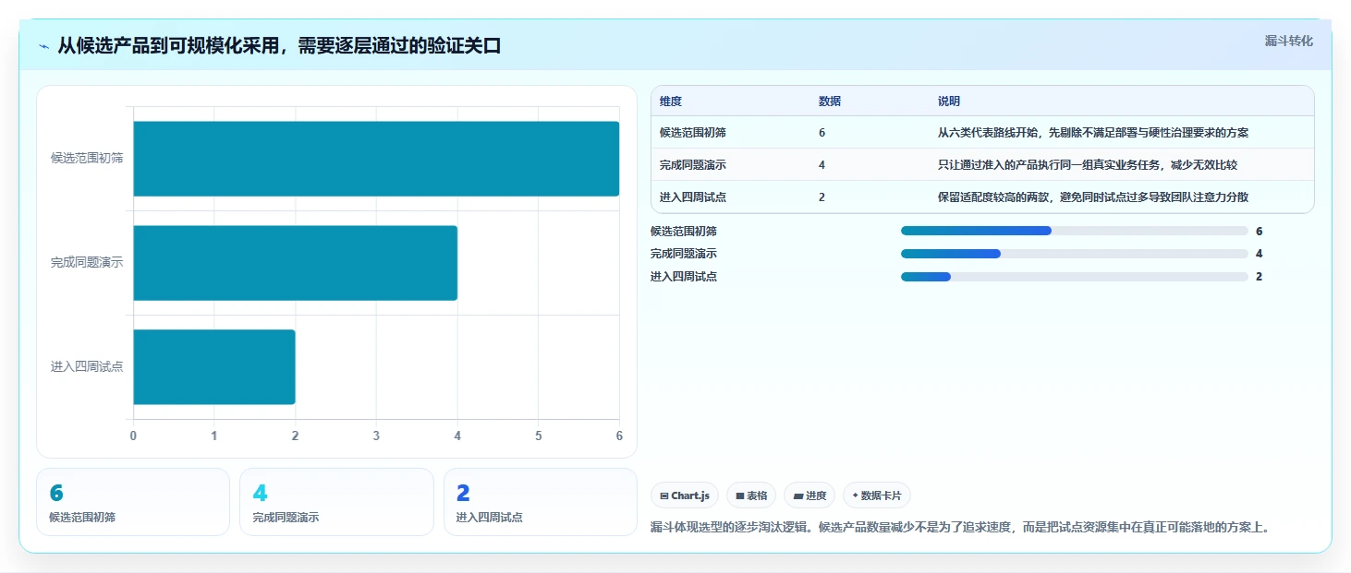Click the 完成同题演示 chart bar
Viewport: 1351px width, 573px height.
pos(296,263)
